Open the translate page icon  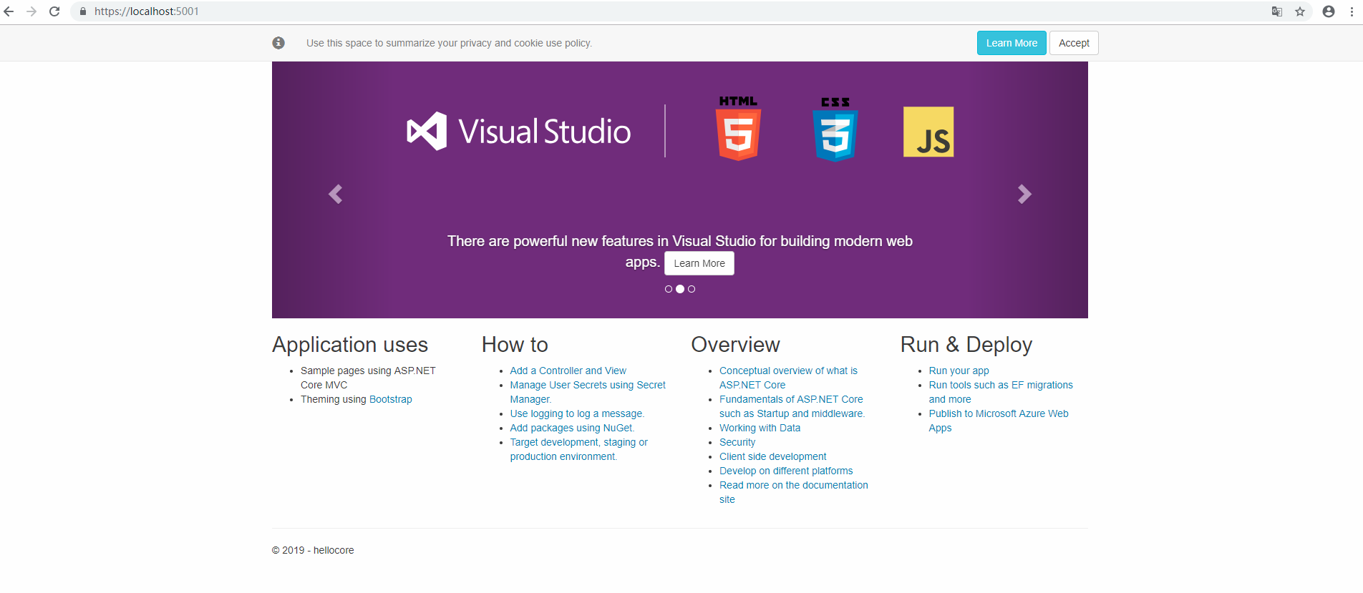[1277, 11]
